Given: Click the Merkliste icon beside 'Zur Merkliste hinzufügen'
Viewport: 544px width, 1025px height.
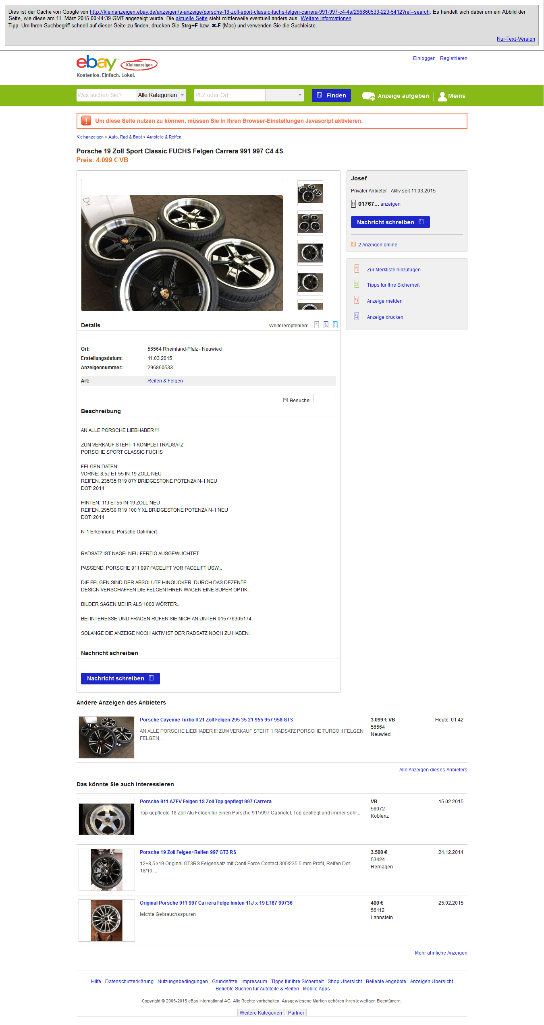Looking at the screenshot, I should [x=357, y=269].
